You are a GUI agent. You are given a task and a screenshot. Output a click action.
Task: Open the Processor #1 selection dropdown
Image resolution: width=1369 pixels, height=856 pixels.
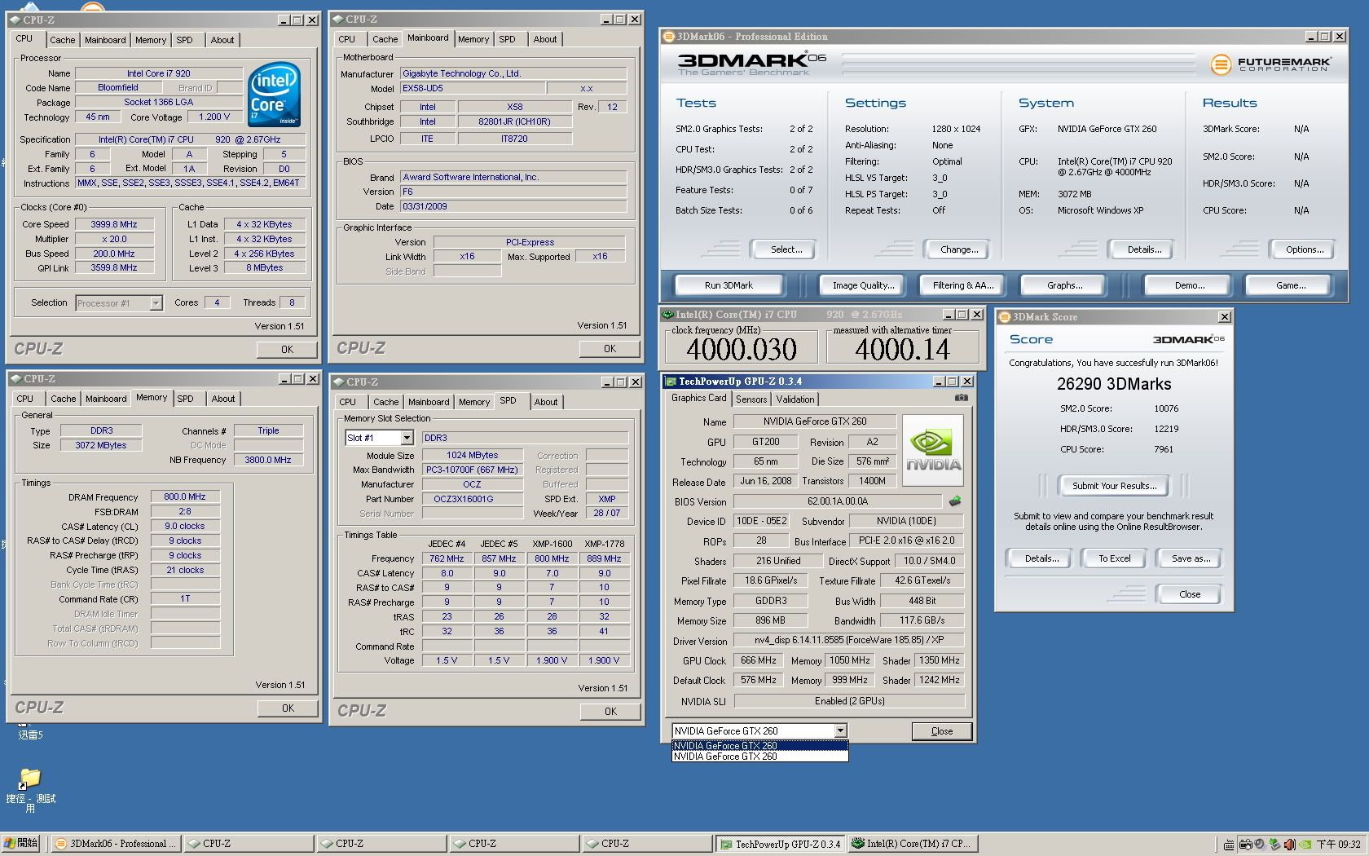pyautogui.click(x=156, y=303)
